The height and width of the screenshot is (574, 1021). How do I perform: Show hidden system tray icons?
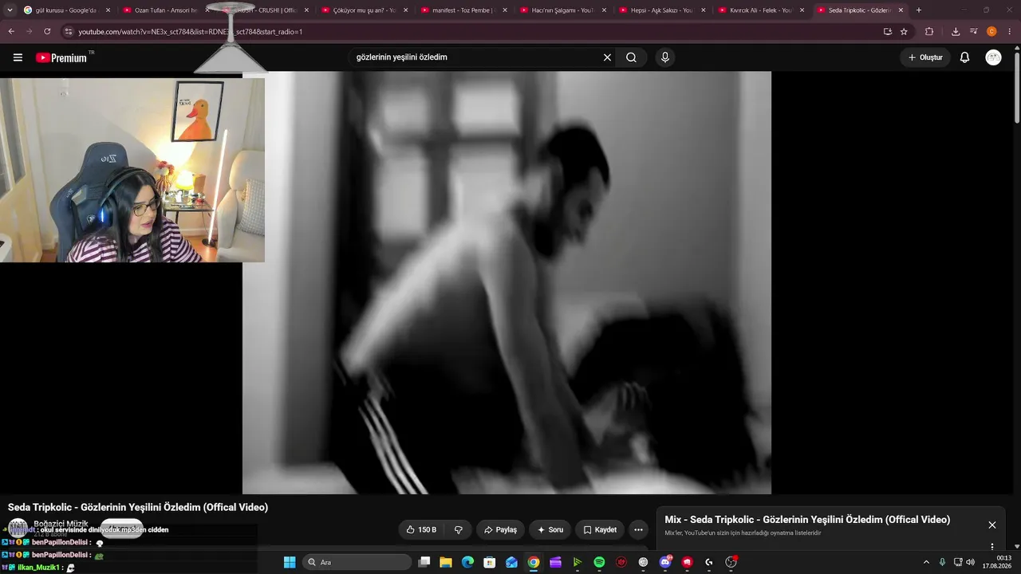(x=926, y=562)
